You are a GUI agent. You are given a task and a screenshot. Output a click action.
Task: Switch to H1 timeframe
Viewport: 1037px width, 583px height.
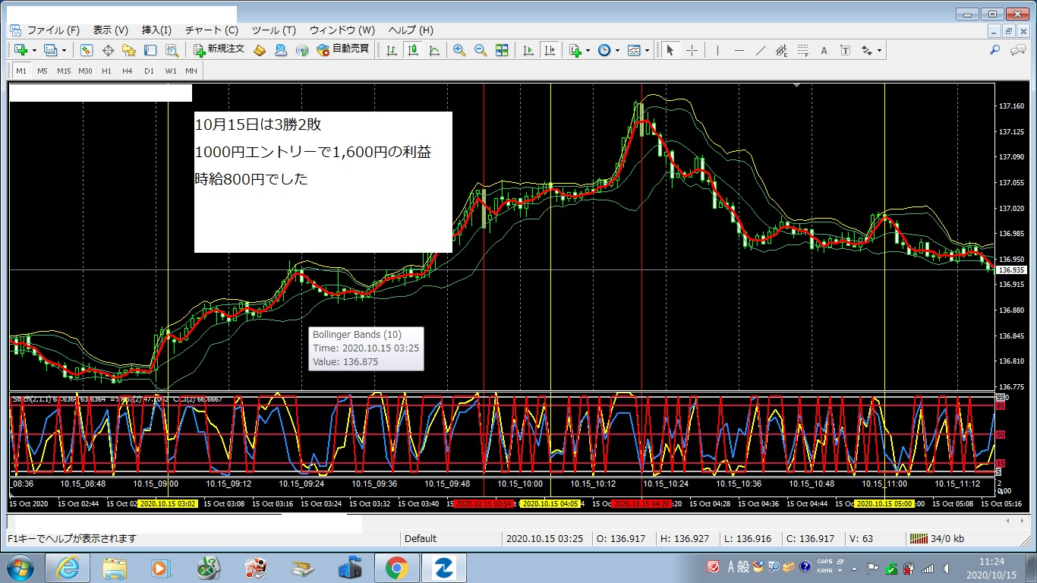(106, 71)
